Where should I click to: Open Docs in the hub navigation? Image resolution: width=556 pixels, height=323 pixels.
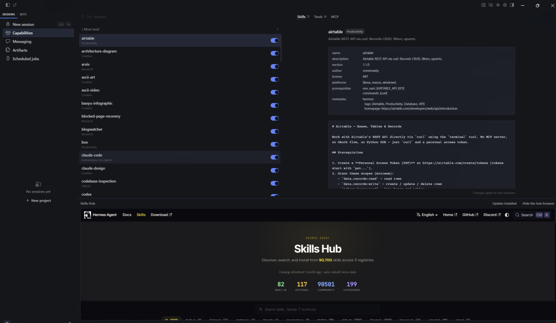click(x=127, y=215)
